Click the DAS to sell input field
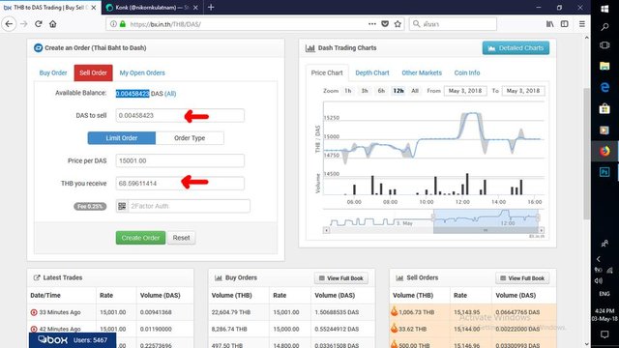 tap(180, 116)
